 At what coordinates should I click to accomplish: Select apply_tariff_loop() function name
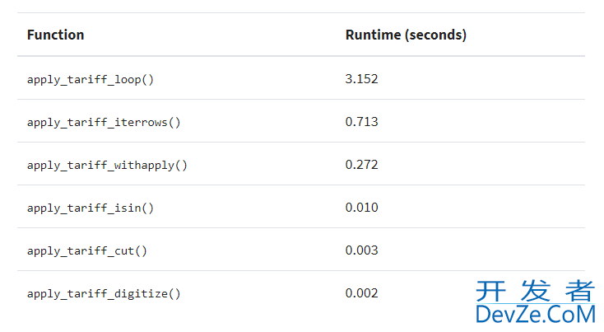pos(91,80)
